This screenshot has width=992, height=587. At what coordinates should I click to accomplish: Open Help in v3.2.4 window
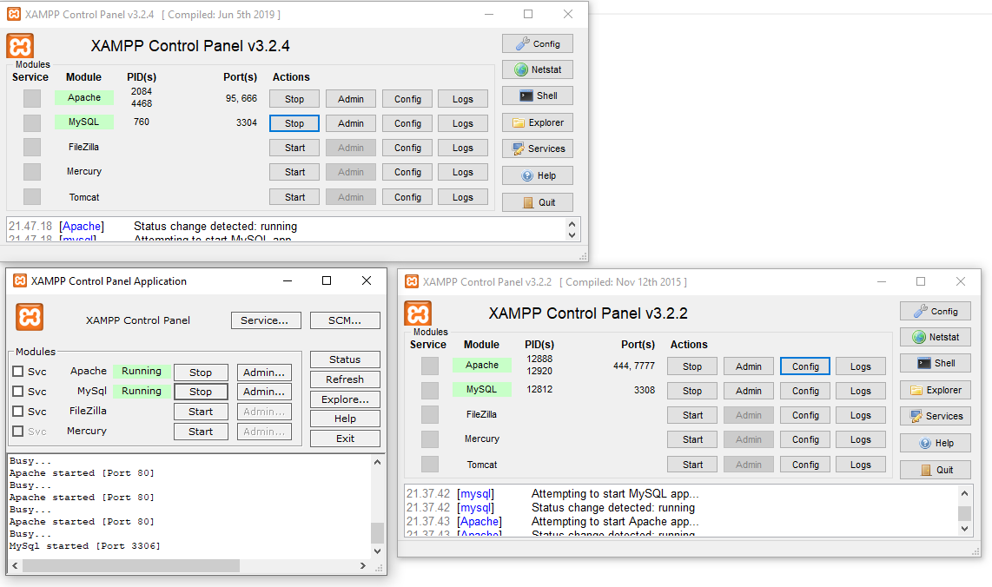538,176
